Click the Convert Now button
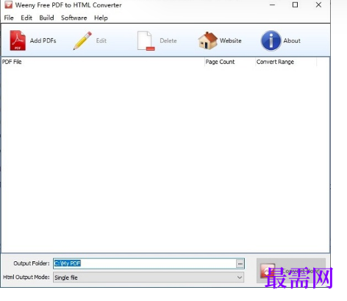347x301 pixels. [x=291, y=271]
